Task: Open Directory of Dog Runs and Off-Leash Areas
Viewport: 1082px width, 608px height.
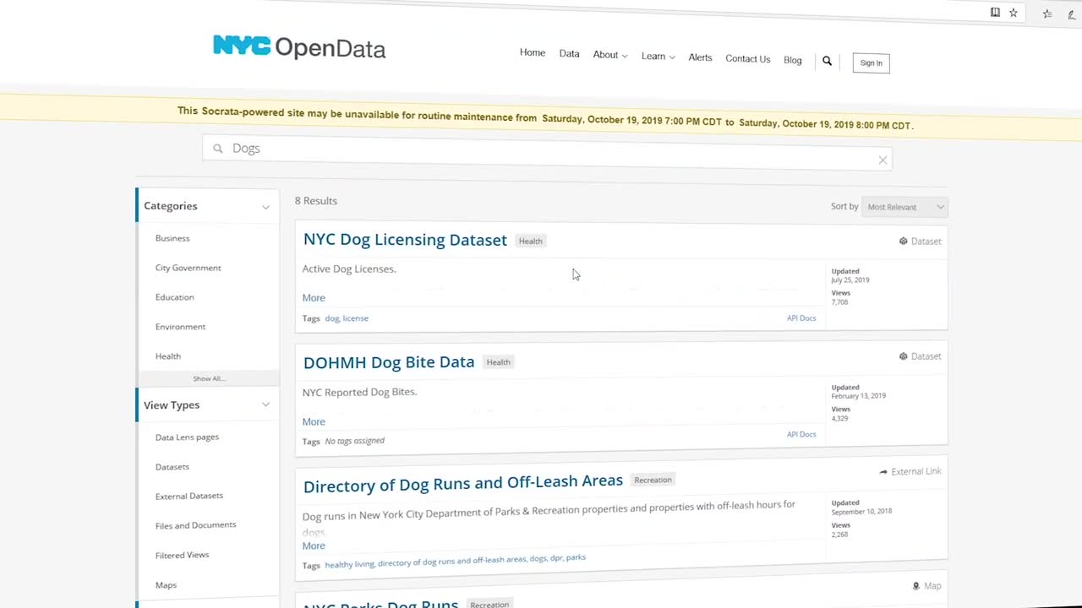Action: tap(463, 484)
